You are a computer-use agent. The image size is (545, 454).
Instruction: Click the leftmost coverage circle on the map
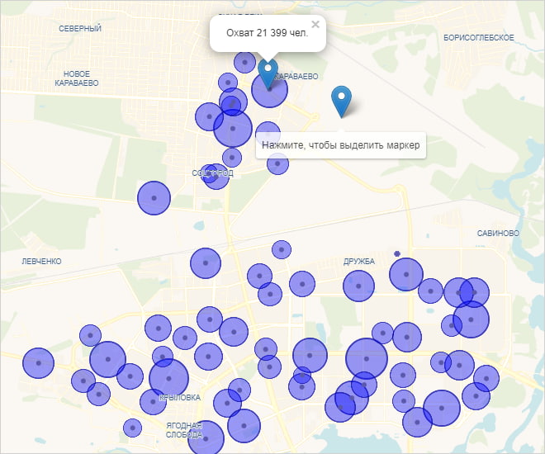click(37, 362)
